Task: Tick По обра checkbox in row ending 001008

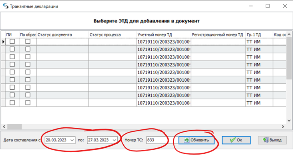Action: point(28,103)
